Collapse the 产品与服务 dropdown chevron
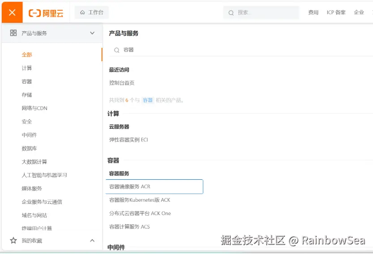The image size is (373, 254). point(92,33)
